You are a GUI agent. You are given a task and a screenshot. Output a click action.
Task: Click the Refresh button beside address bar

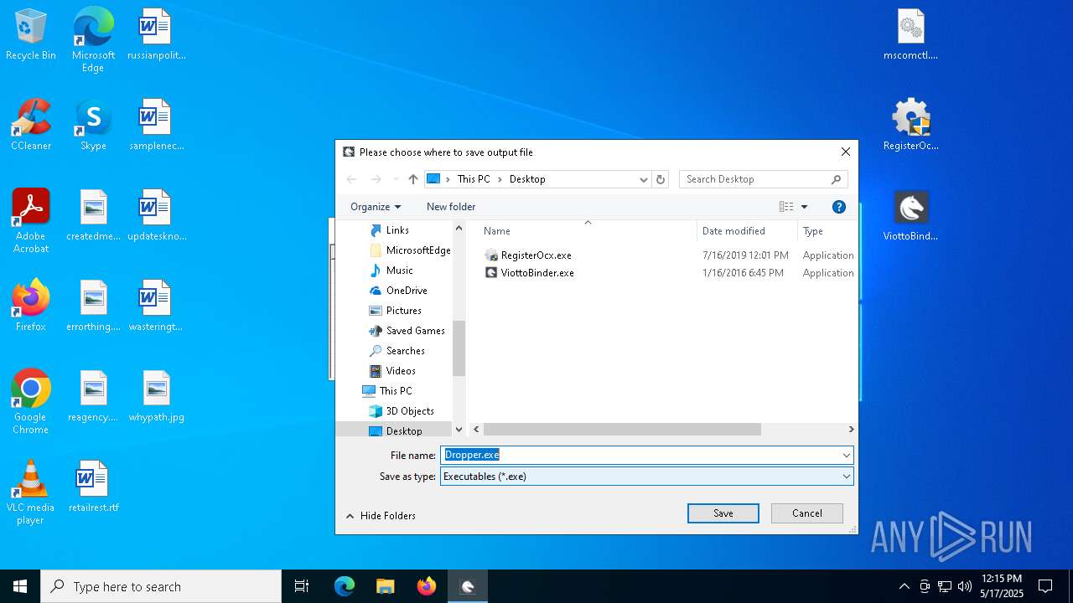pos(661,179)
